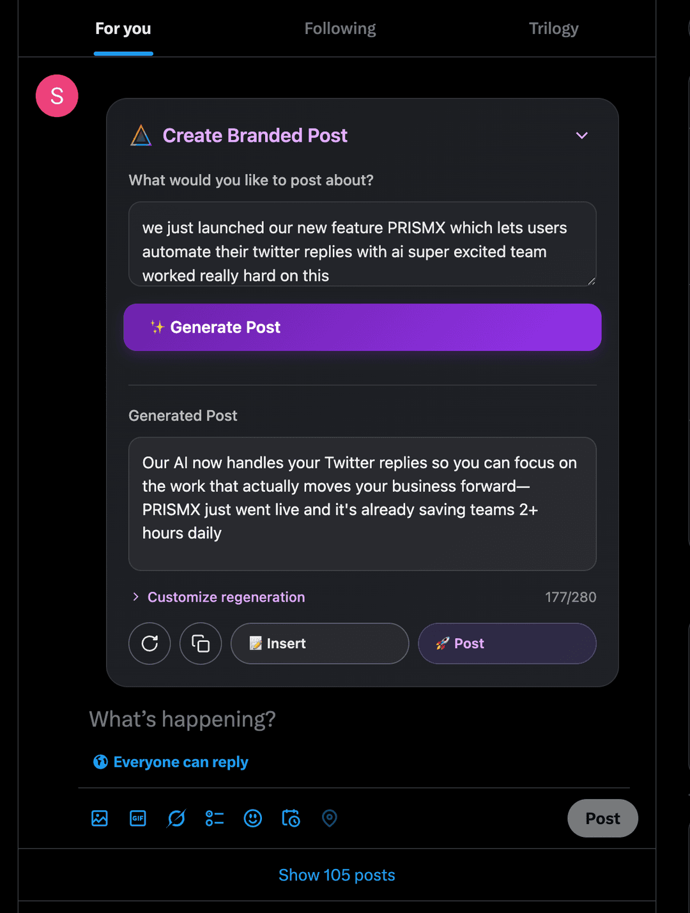
Task: Copy the generated post using the copy icon
Action: (x=201, y=644)
